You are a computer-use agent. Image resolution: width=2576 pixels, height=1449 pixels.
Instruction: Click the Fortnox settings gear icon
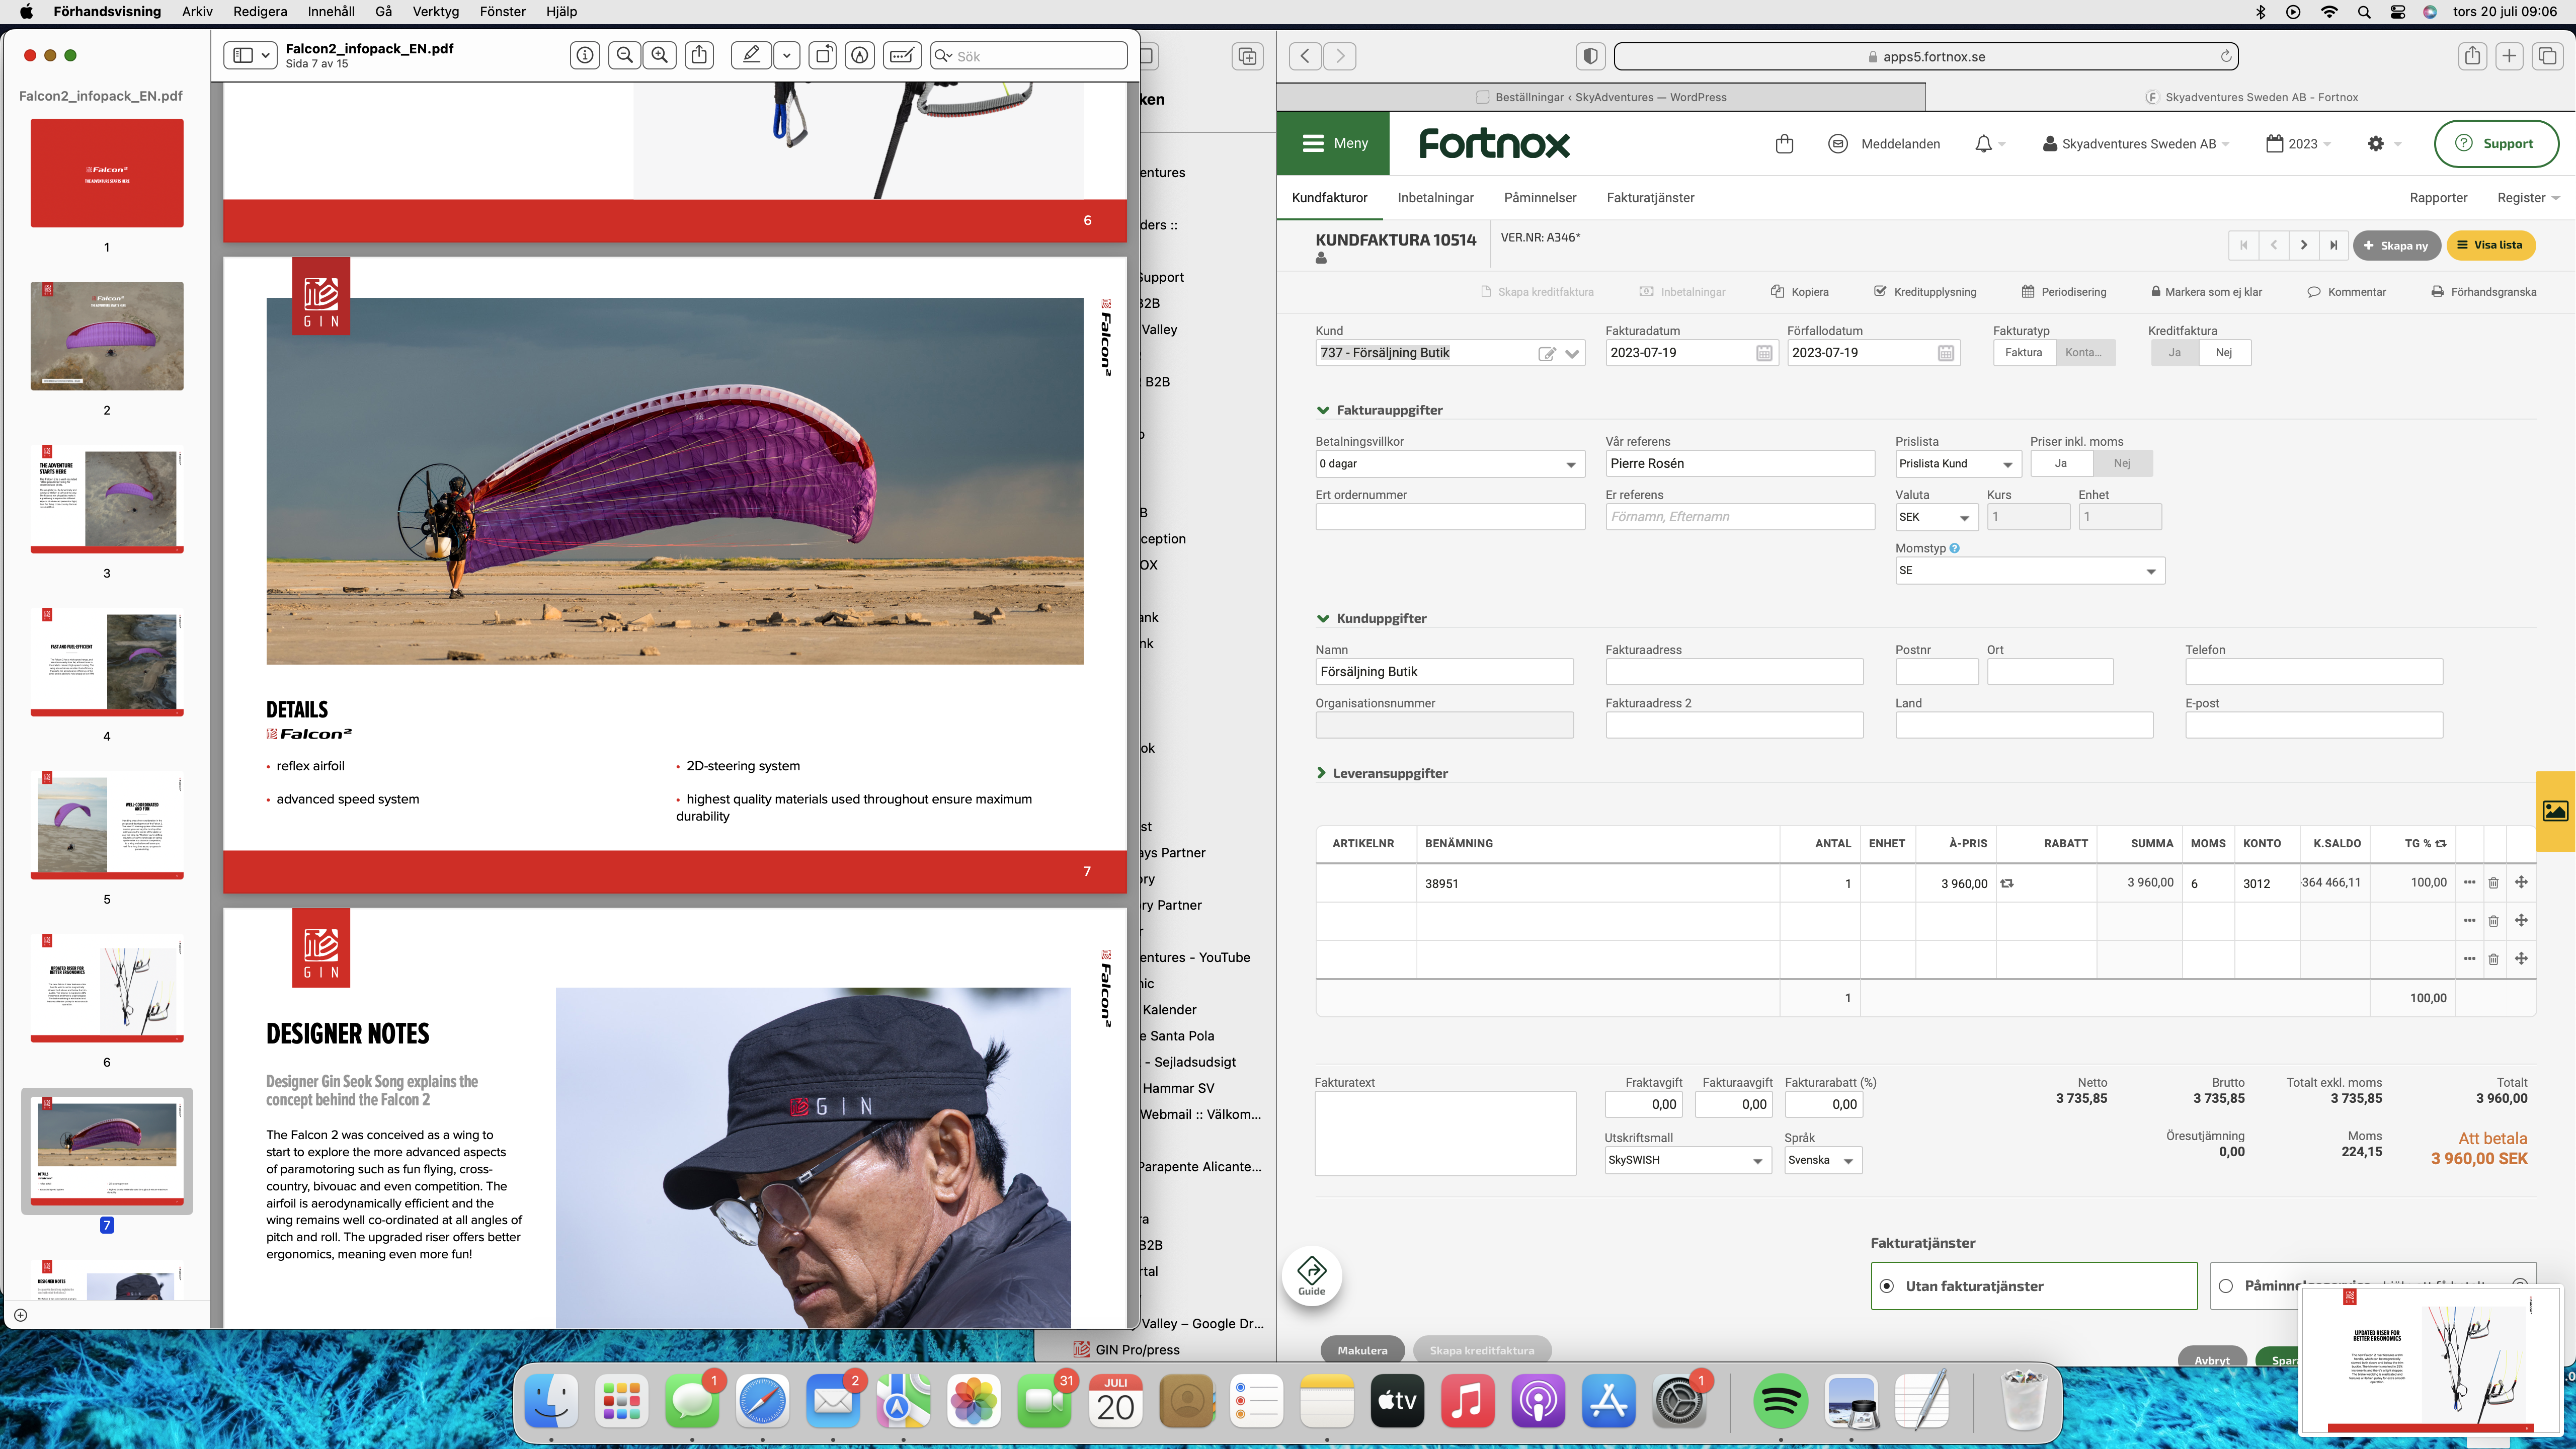click(x=2376, y=144)
